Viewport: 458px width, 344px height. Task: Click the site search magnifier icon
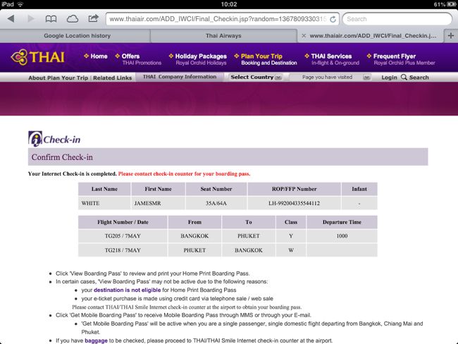404,77
